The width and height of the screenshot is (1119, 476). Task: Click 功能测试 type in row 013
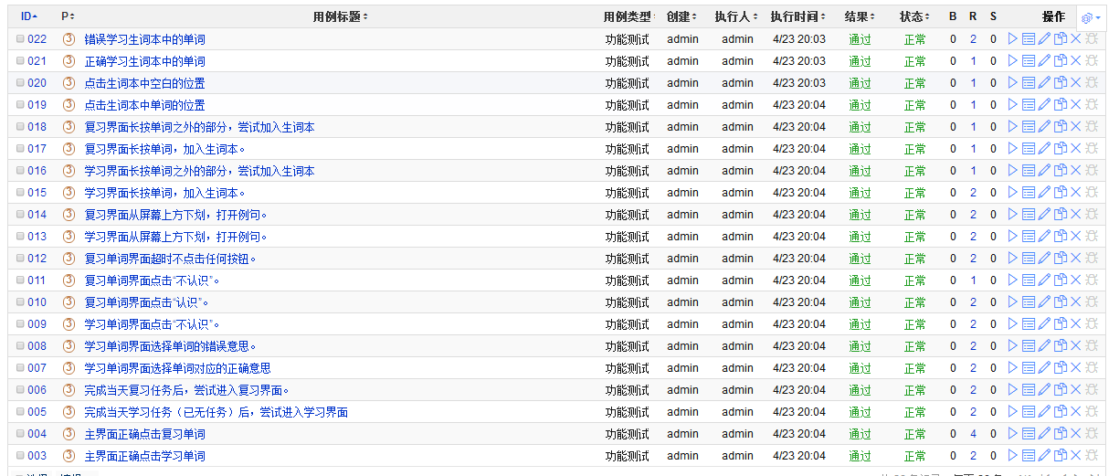[628, 237]
